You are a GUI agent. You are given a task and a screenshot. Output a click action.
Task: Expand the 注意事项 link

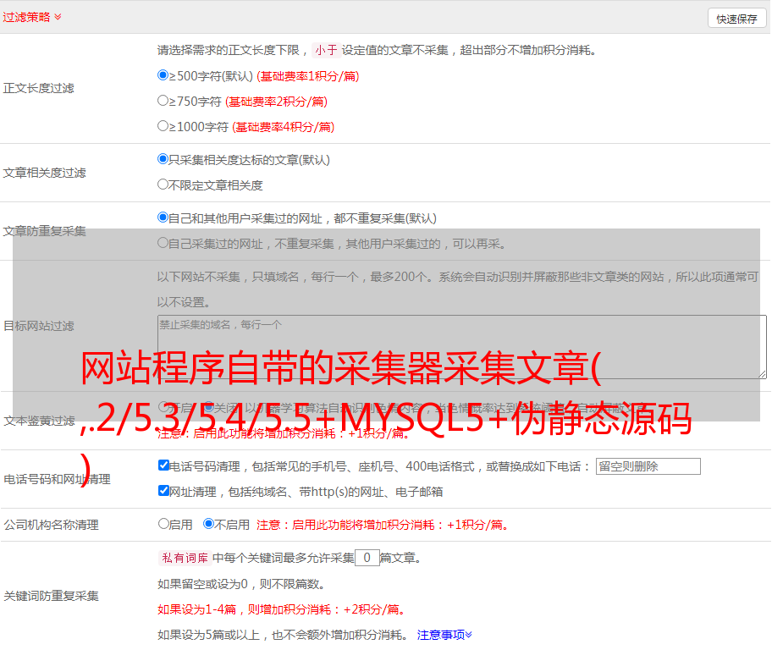point(444,635)
